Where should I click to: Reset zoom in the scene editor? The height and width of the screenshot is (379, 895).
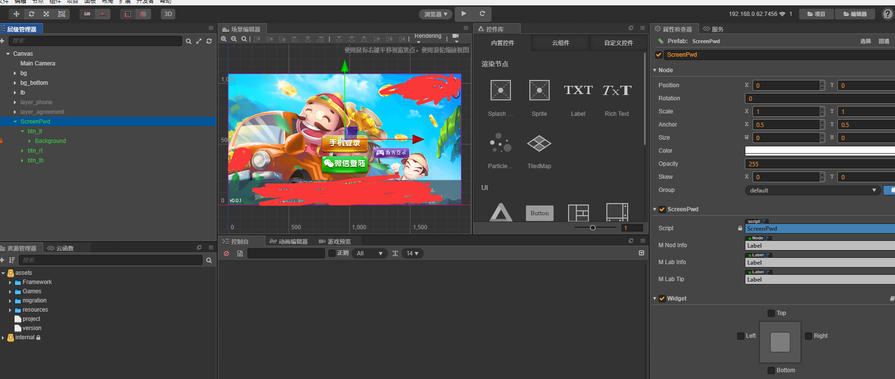click(x=244, y=39)
